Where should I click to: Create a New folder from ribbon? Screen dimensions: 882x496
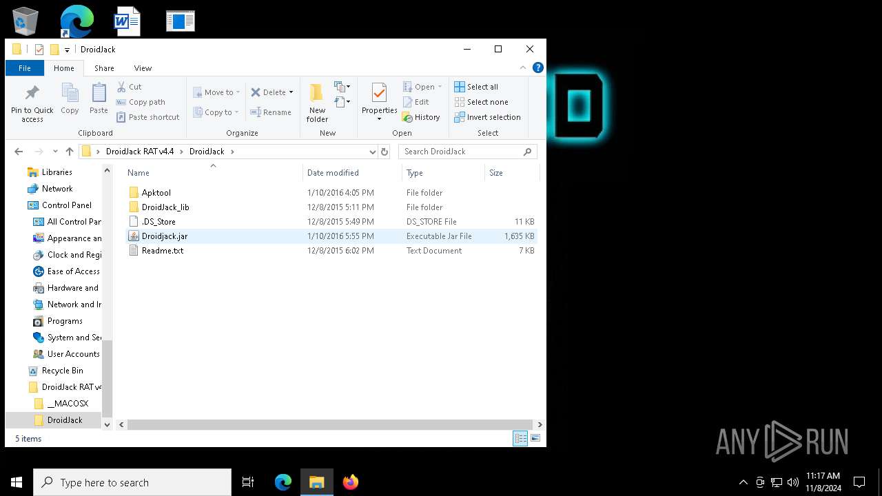point(317,103)
